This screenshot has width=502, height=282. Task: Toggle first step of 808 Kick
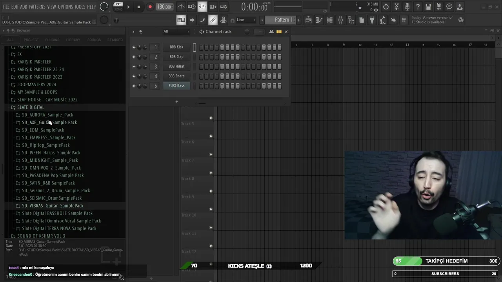coord(201,47)
